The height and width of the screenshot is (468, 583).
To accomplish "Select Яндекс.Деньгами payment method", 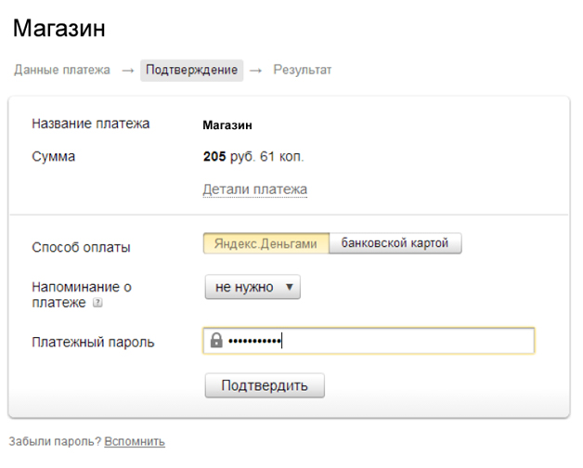I will 266,243.
